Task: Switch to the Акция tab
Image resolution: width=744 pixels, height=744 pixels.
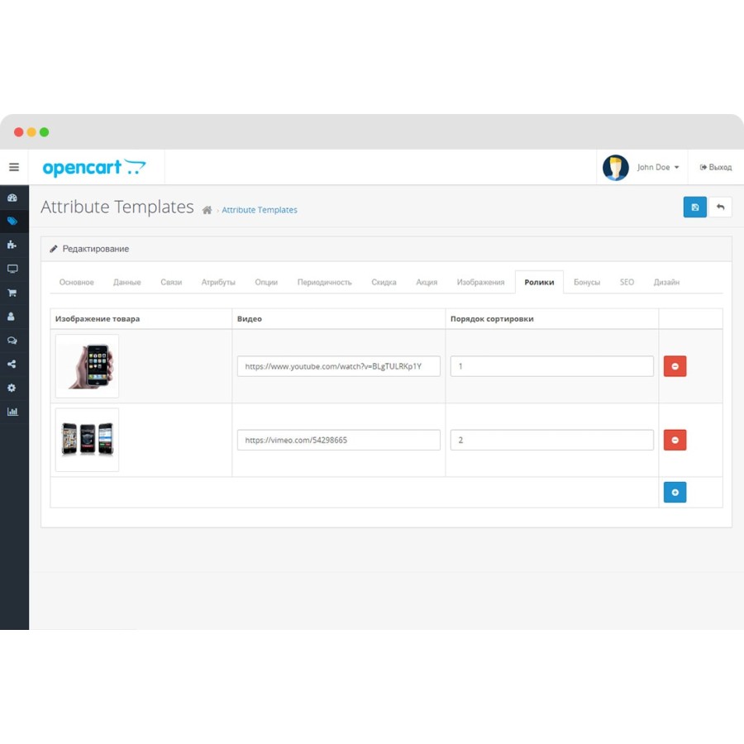Action: pos(427,283)
